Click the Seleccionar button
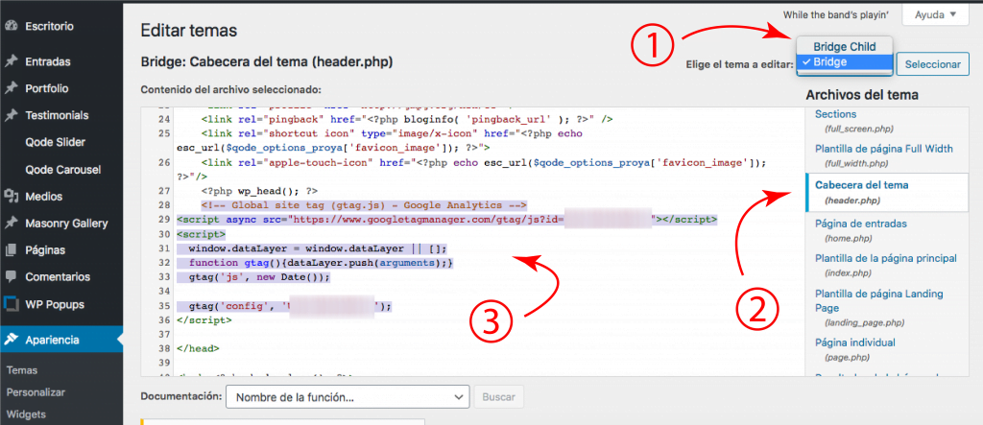The image size is (983, 425). (x=933, y=64)
